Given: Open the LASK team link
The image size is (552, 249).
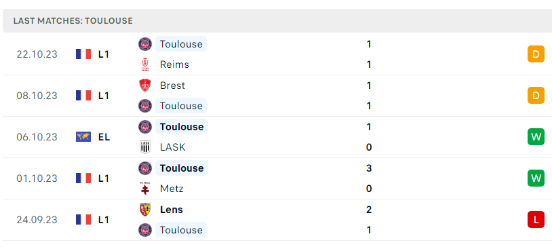Looking at the screenshot, I should coord(172,147).
